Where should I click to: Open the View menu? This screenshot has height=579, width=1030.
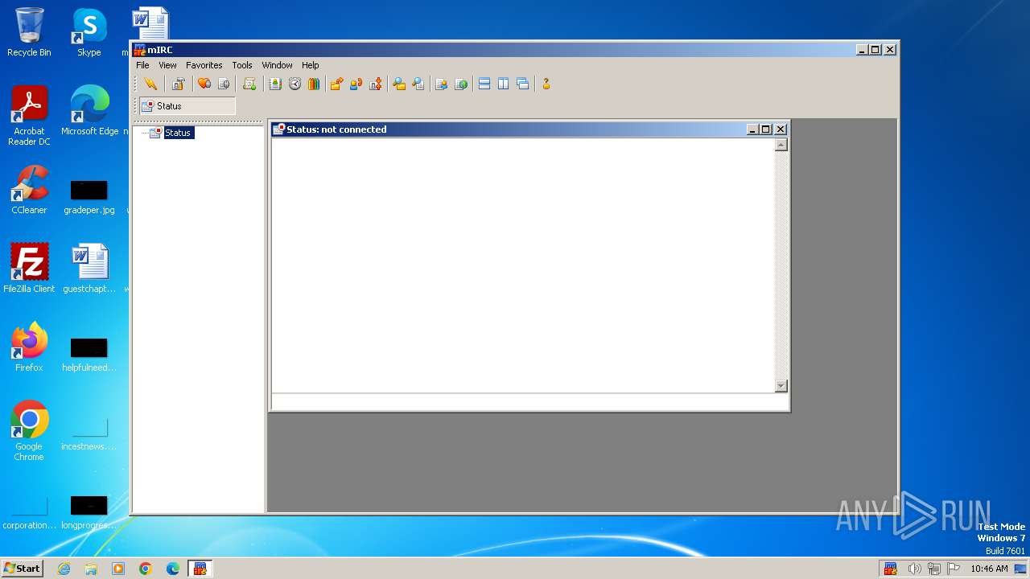click(x=167, y=65)
